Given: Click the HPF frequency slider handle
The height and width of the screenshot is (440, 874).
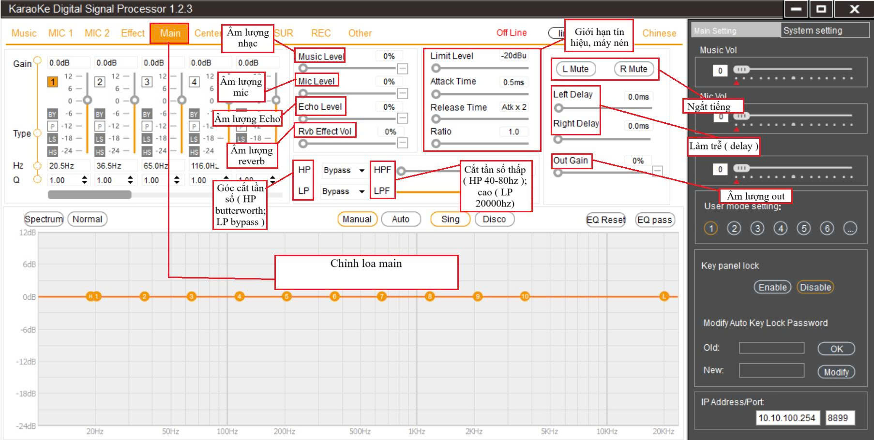Looking at the screenshot, I should pyautogui.click(x=401, y=171).
